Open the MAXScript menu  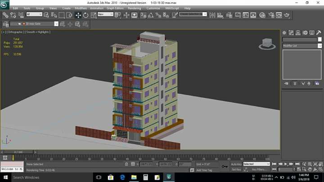coord(172,8)
